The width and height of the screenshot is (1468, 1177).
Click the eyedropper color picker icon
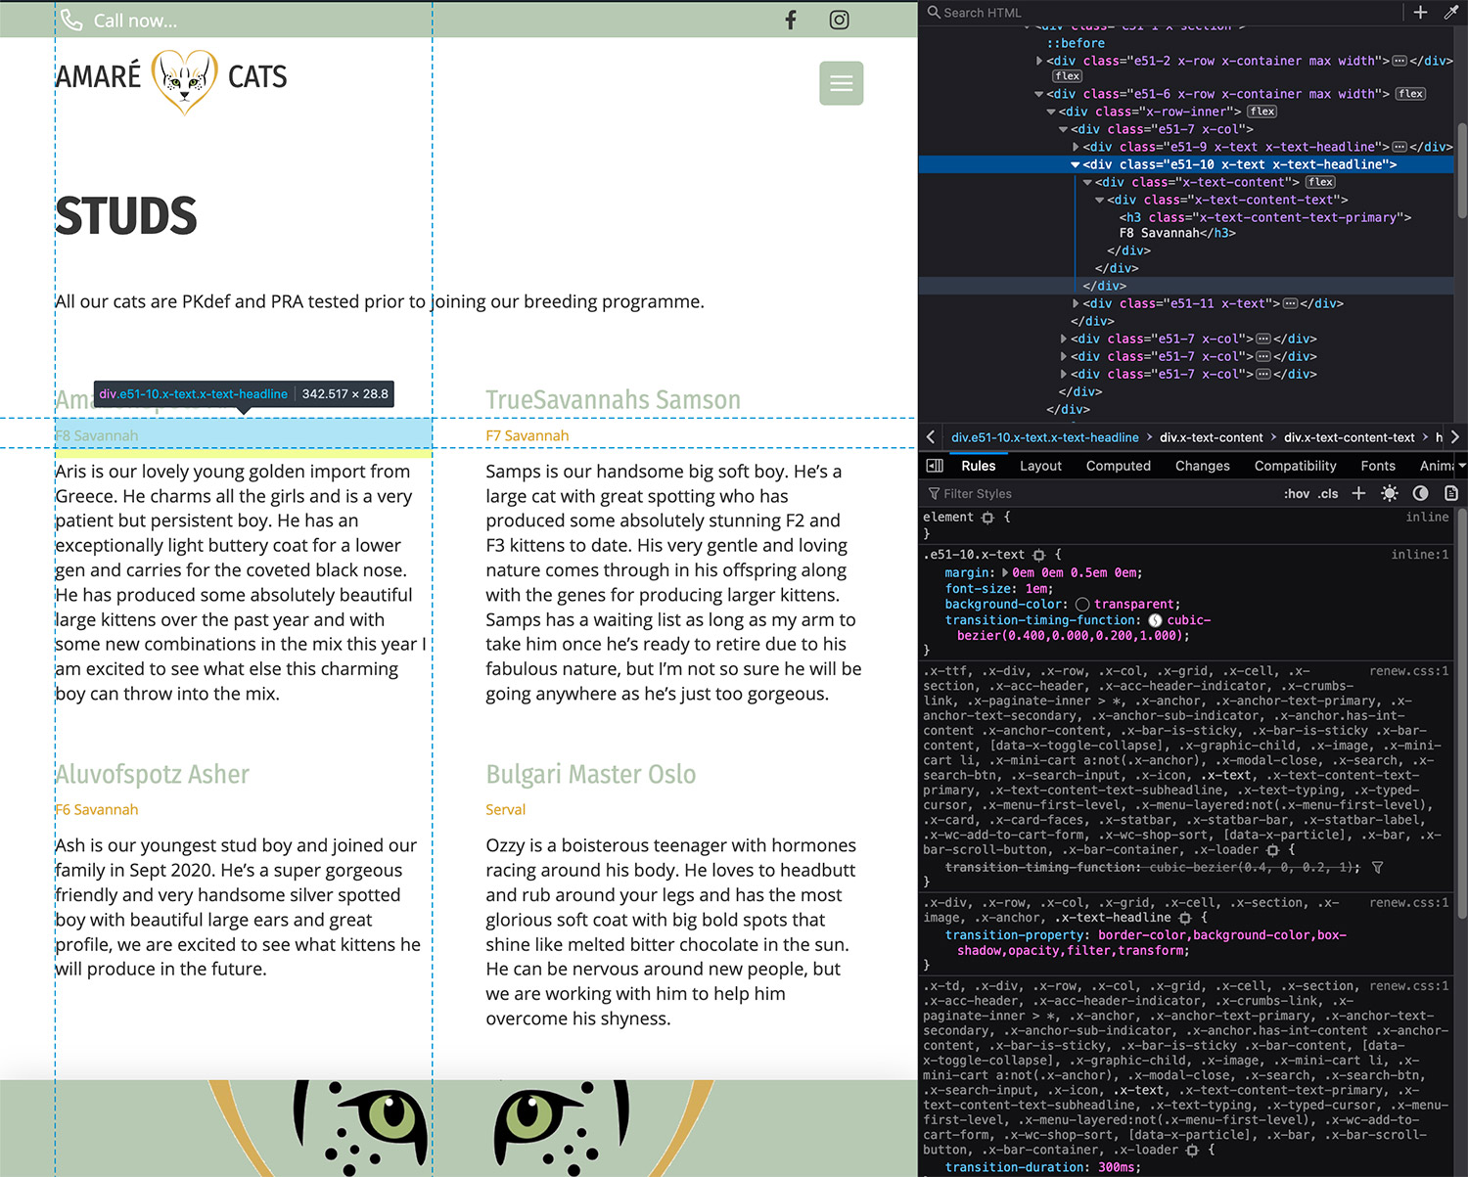tap(1450, 13)
